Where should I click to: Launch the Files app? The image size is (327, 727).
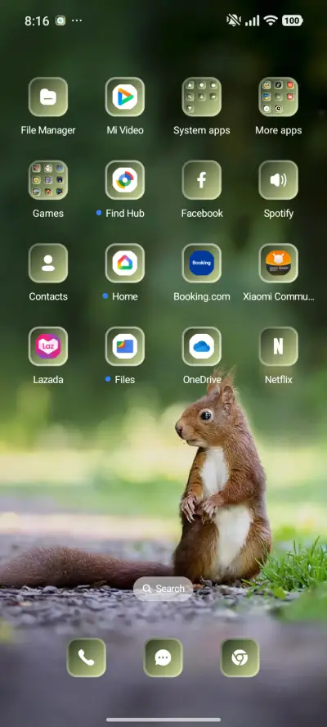pyautogui.click(x=124, y=346)
